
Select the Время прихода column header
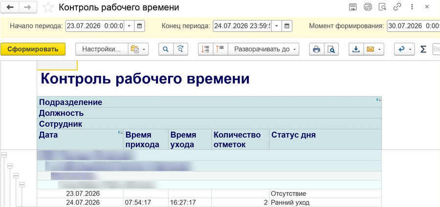coord(146,139)
